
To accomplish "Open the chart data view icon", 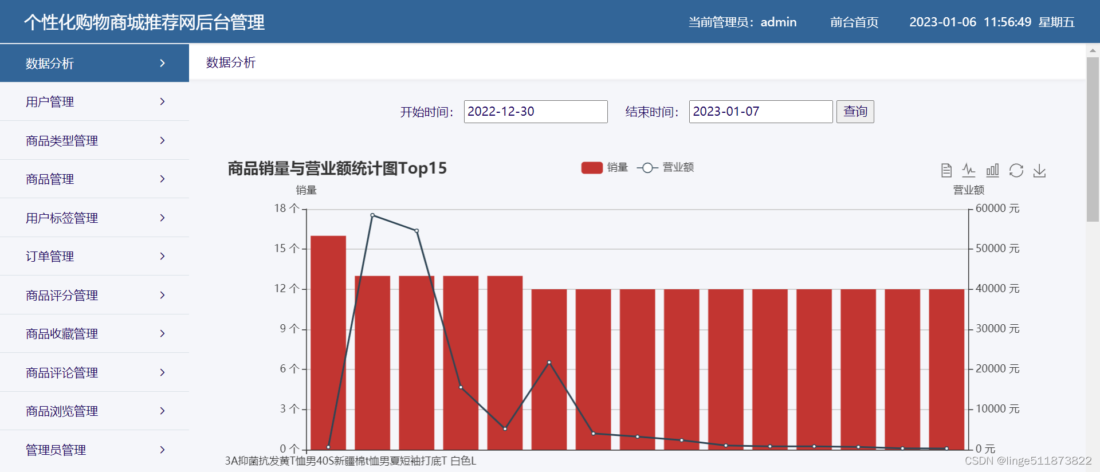I will (946, 170).
